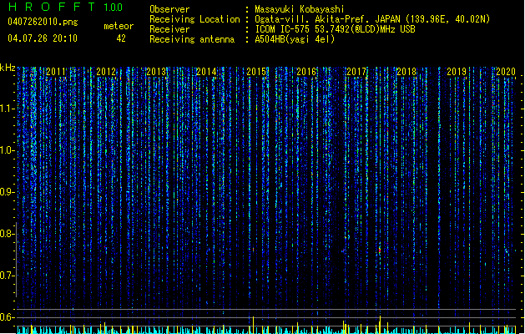Click the 0.7 kHz axis label

7,276
